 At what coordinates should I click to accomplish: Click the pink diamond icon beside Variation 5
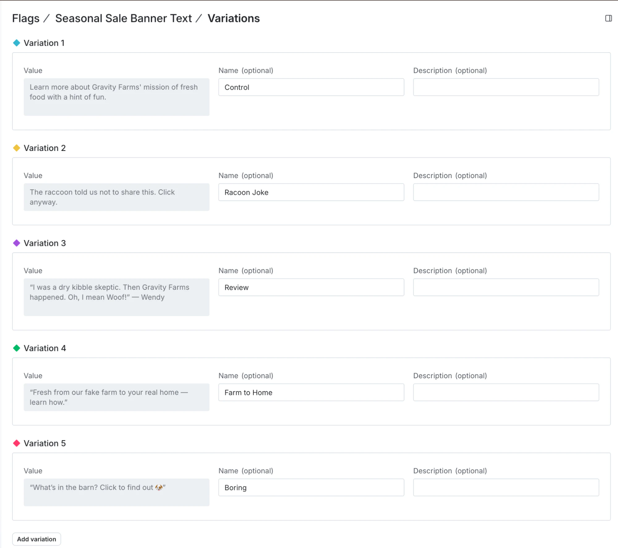pos(16,443)
